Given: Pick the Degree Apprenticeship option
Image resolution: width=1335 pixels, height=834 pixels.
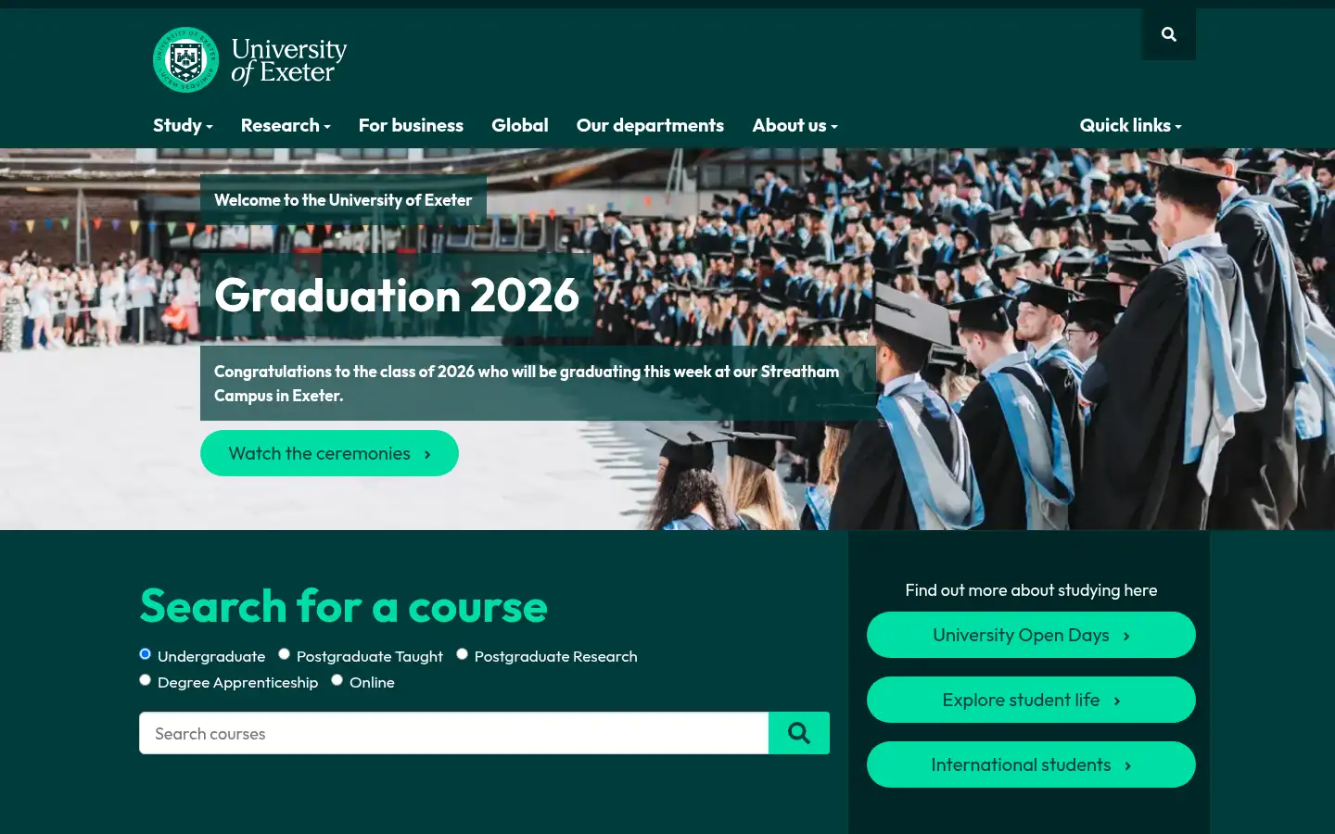Looking at the screenshot, I should click(146, 680).
